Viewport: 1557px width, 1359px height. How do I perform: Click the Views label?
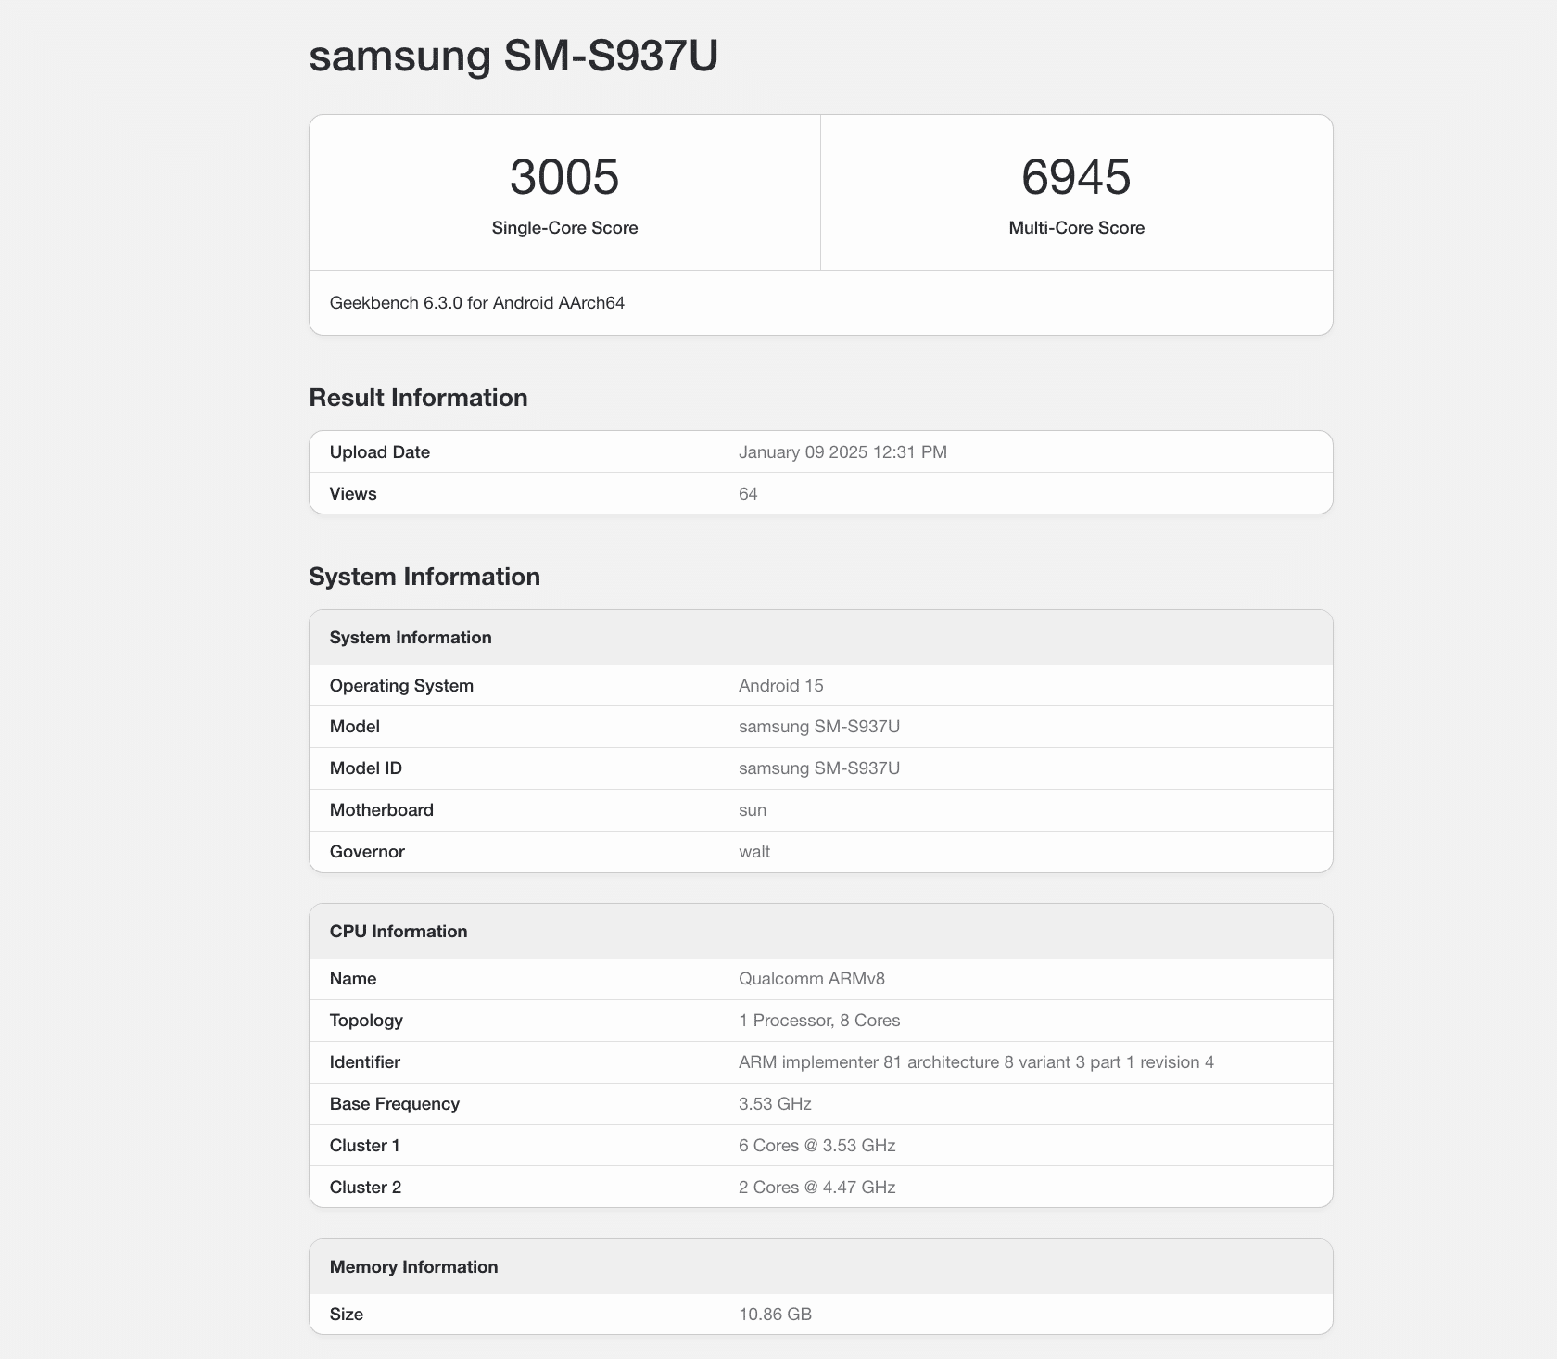click(353, 494)
